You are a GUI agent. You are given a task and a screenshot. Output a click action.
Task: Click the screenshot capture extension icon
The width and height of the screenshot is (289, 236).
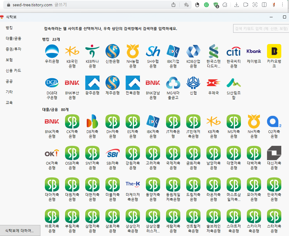point(255,5)
